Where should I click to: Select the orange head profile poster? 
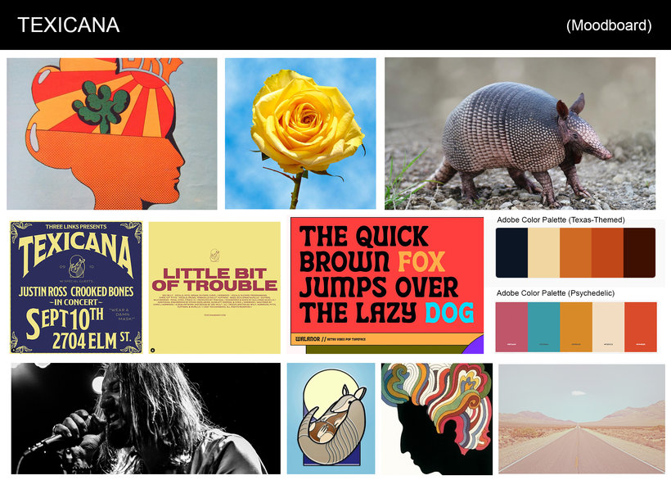(112, 134)
